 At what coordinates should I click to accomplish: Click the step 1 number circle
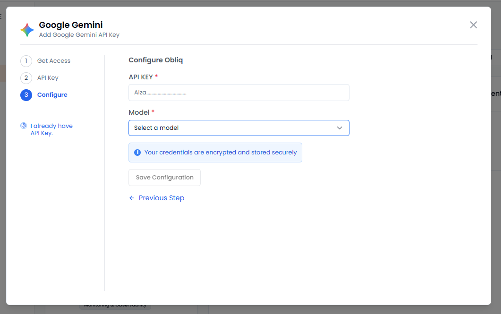click(26, 61)
